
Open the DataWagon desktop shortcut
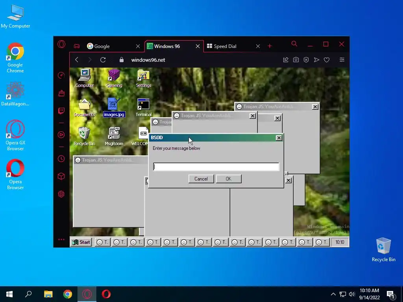15,94
